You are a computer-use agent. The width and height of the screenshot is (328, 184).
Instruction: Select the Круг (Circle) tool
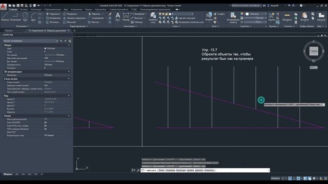point(25,17)
